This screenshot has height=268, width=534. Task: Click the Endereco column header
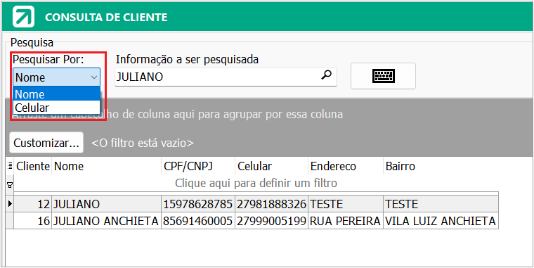tap(346, 166)
